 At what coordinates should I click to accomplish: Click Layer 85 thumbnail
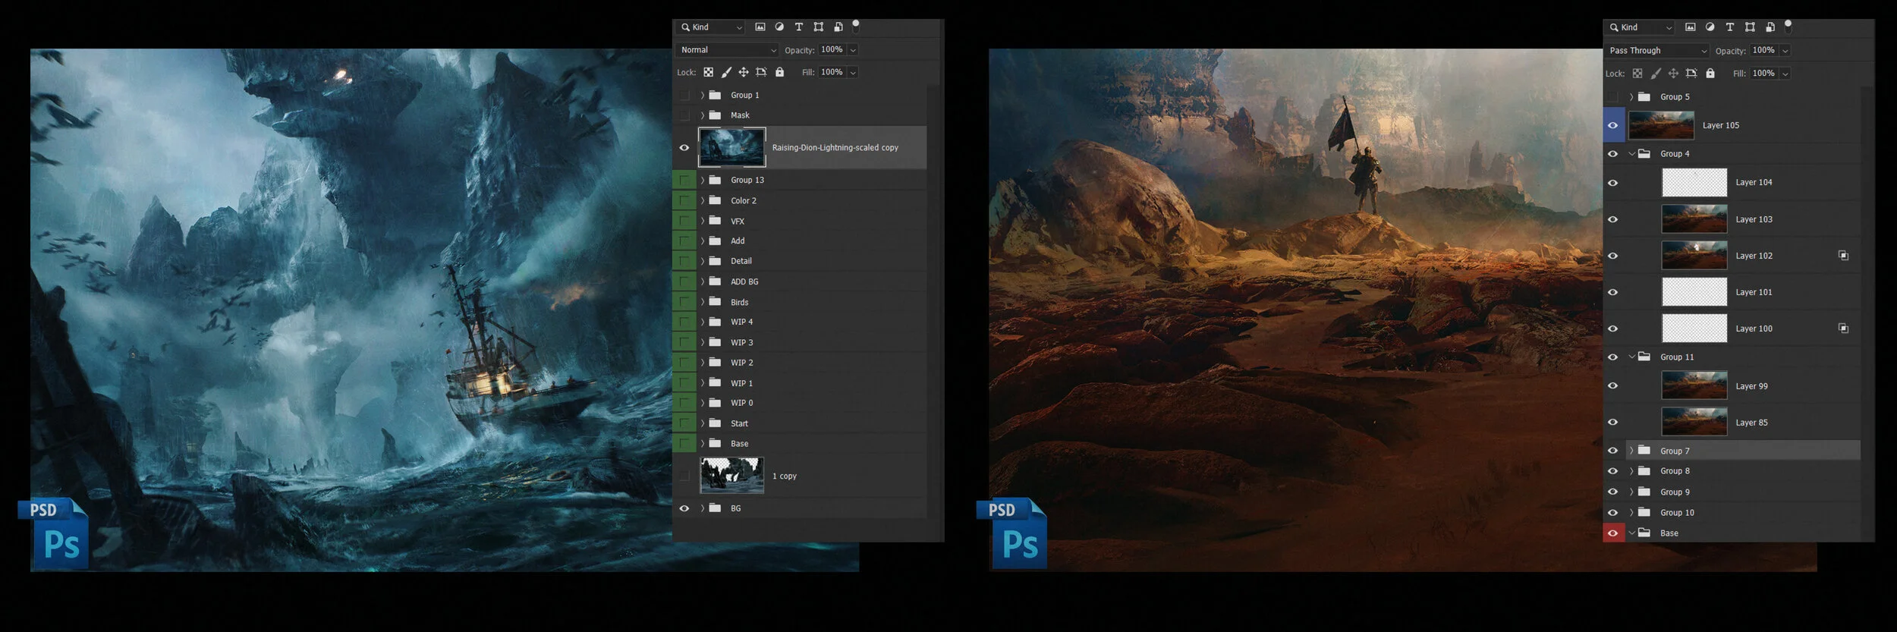pyautogui.click(x=1694, y=422)
